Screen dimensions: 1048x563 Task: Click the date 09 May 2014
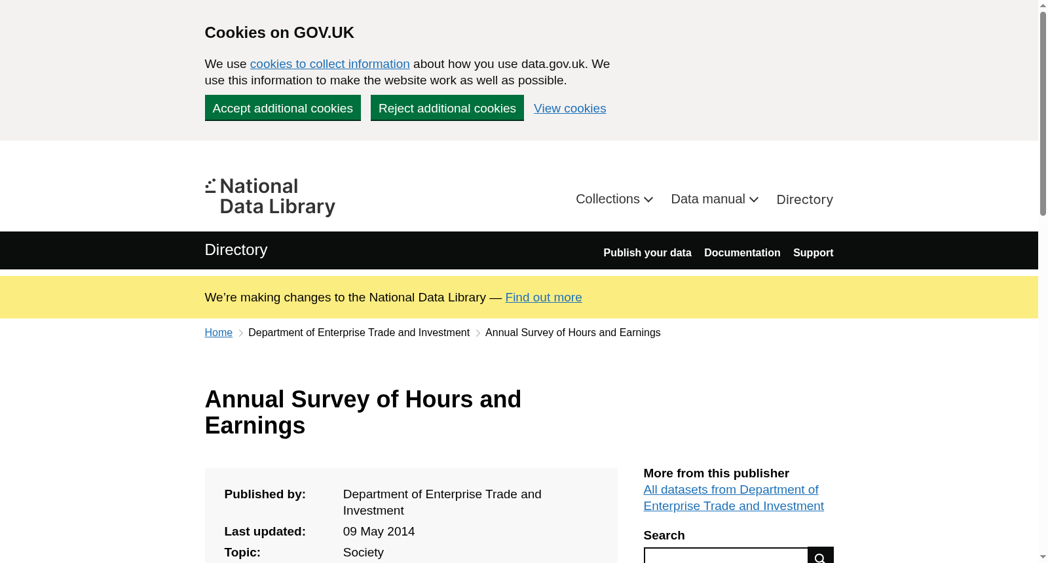[379, 532]
